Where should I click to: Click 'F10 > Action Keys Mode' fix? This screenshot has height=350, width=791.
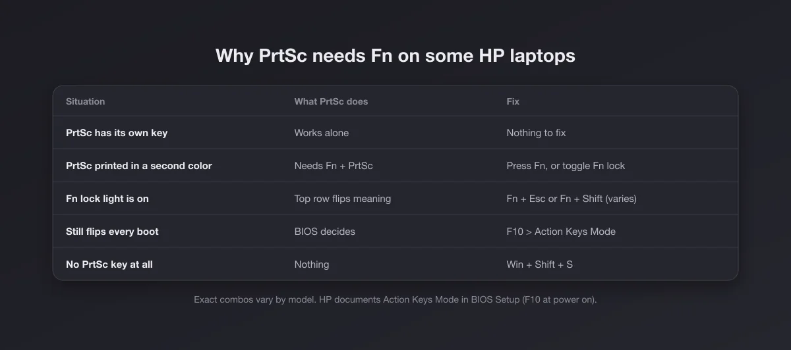(x=561, y=232)
